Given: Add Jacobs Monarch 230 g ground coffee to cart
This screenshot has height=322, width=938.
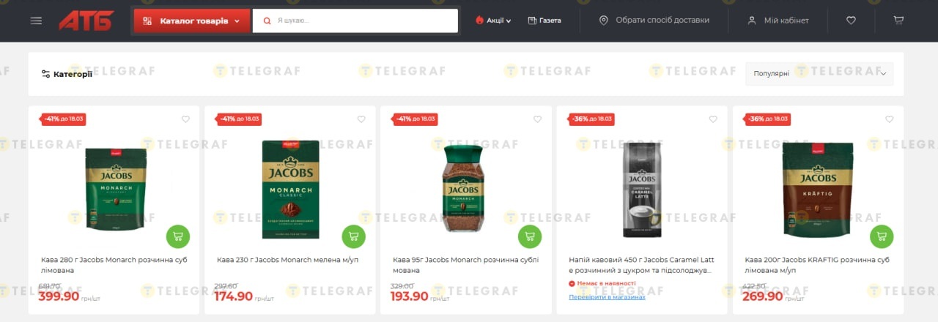Looking at the screenshot, I should 354,236.
